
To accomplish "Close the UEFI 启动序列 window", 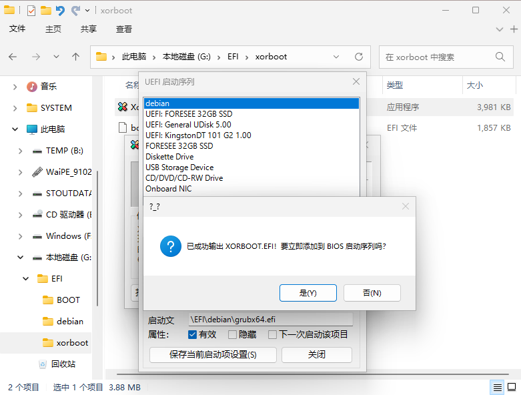I will coord(356,81).
